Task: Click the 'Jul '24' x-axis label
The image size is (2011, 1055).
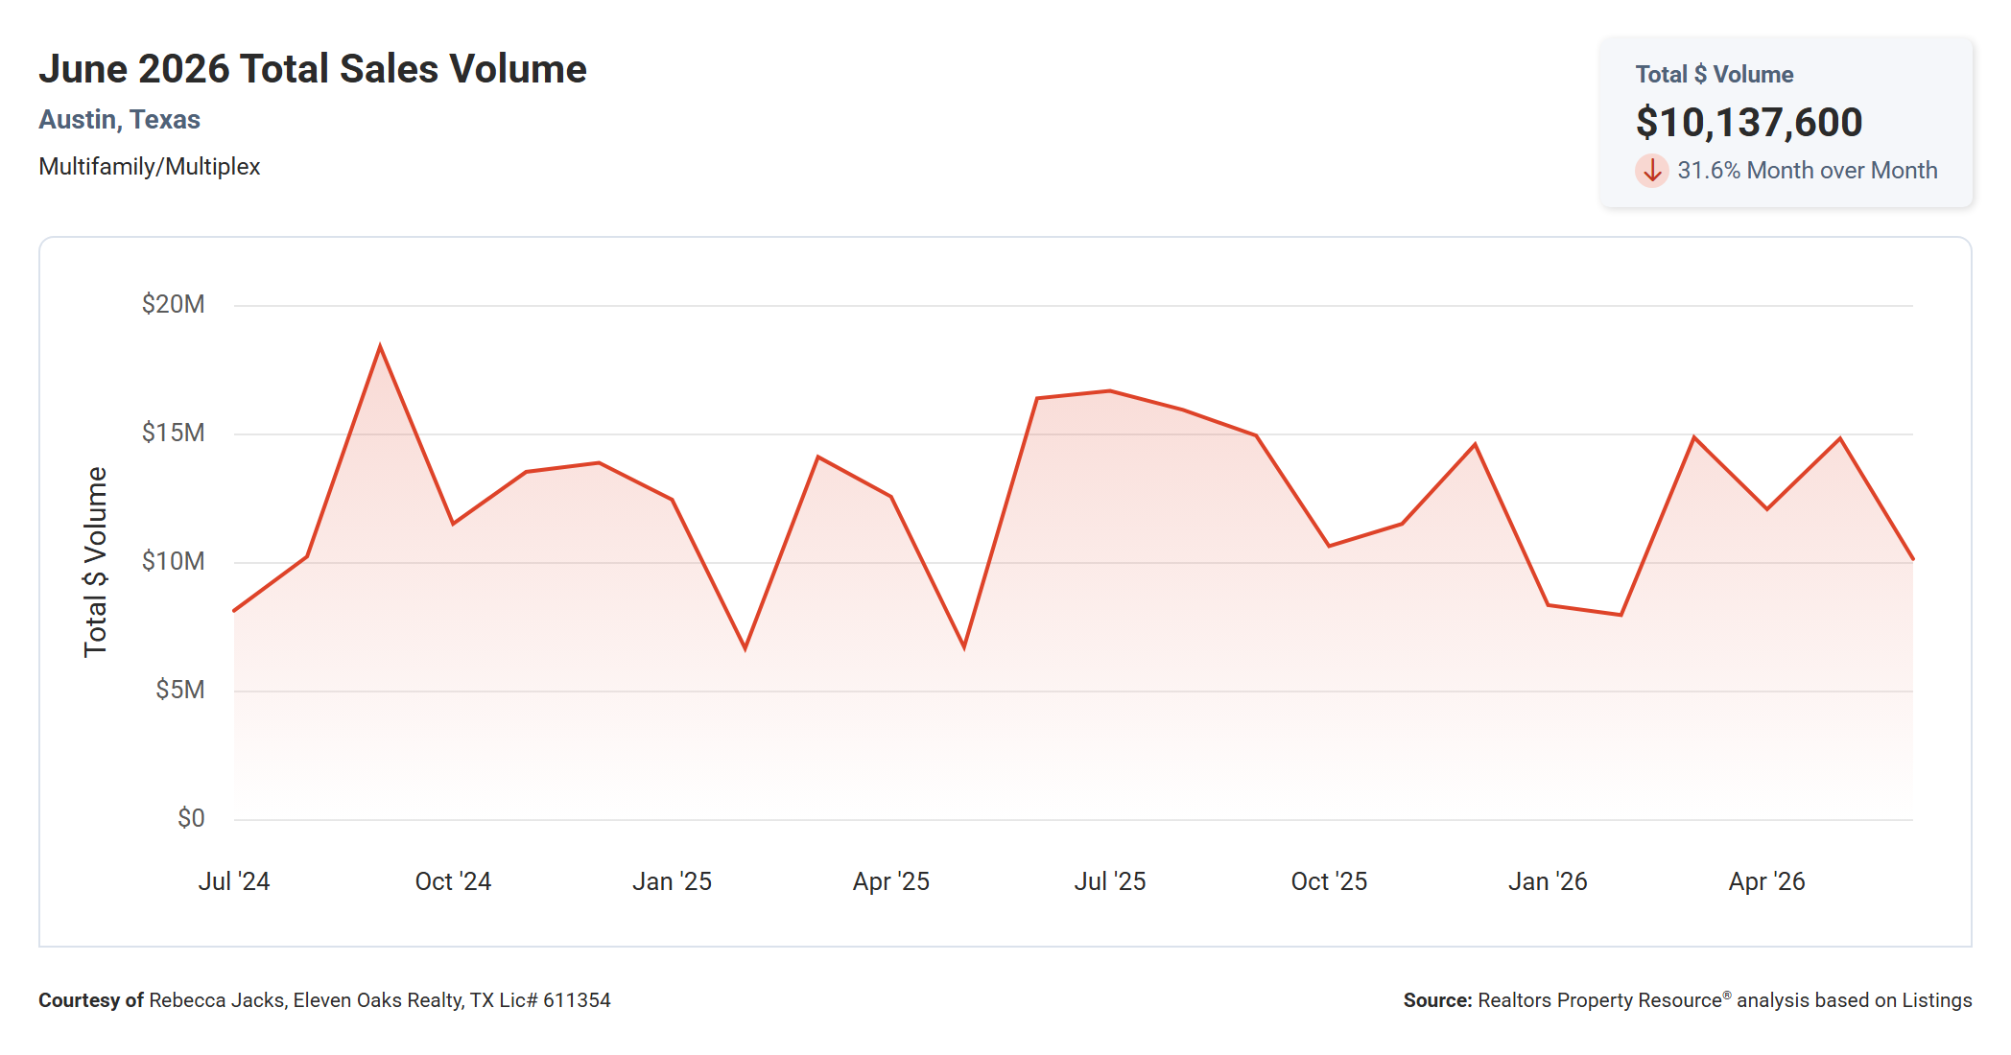Action: (x=234, y=881)
